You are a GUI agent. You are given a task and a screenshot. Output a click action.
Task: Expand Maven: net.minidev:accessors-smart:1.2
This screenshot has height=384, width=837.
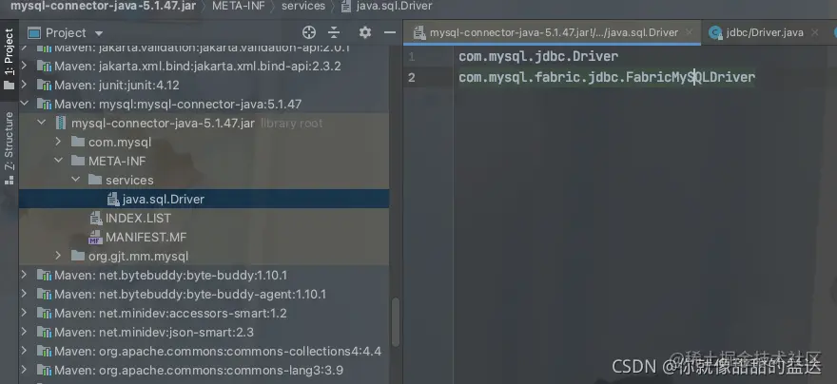coord(24,313)
